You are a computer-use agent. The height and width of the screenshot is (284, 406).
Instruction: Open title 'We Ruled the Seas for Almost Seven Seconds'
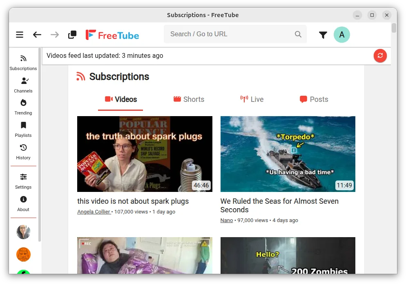279,205
